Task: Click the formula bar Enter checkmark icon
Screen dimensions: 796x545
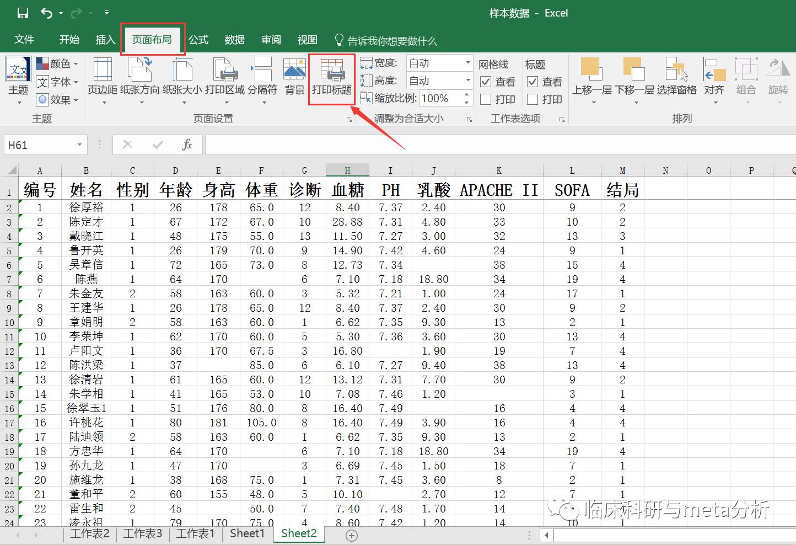Action: (158, 145)
